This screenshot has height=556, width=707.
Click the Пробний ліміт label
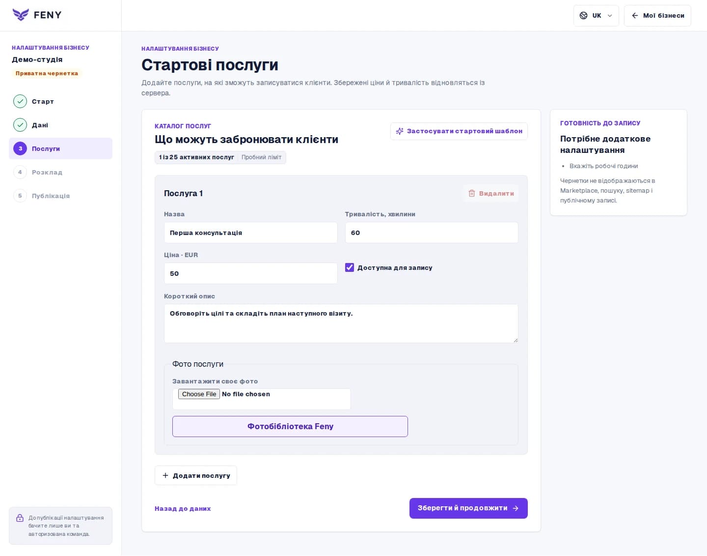(262, 157)
